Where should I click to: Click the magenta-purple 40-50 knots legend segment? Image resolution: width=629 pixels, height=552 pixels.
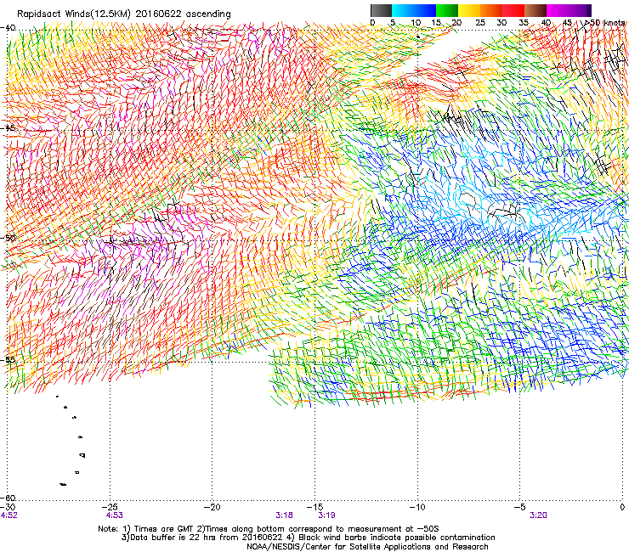pyautogui.click(x=569, y=10)
